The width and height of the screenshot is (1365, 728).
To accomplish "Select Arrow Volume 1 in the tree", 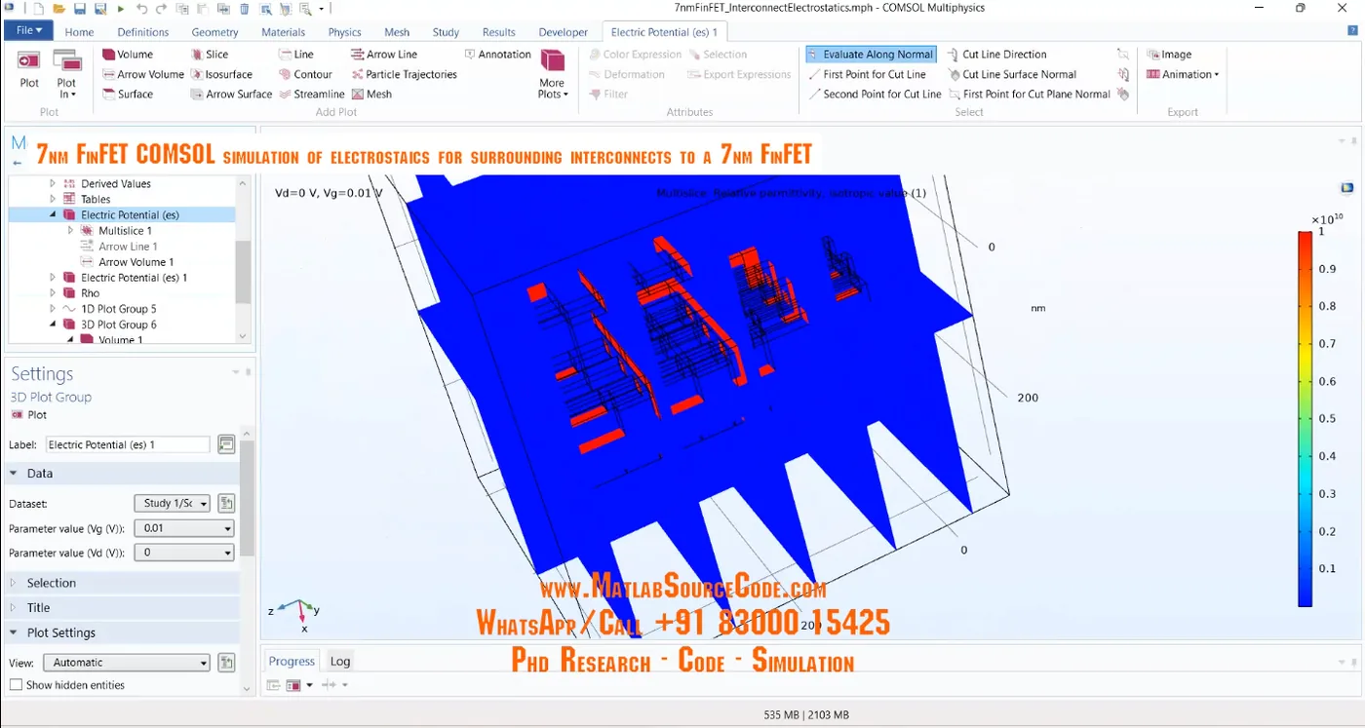I will [136, 262].
